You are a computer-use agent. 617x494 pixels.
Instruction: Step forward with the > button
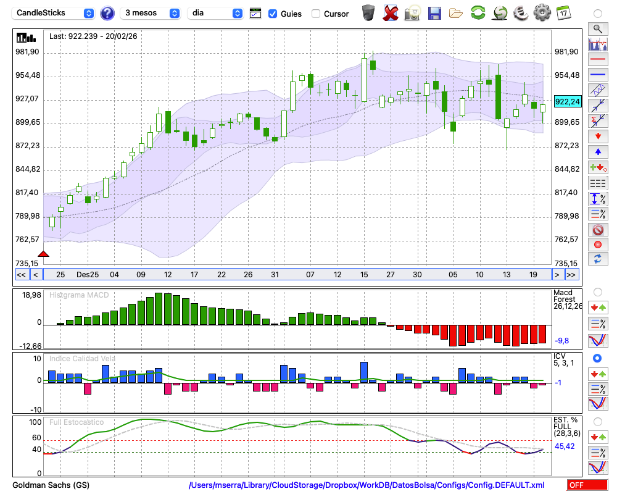557,275
